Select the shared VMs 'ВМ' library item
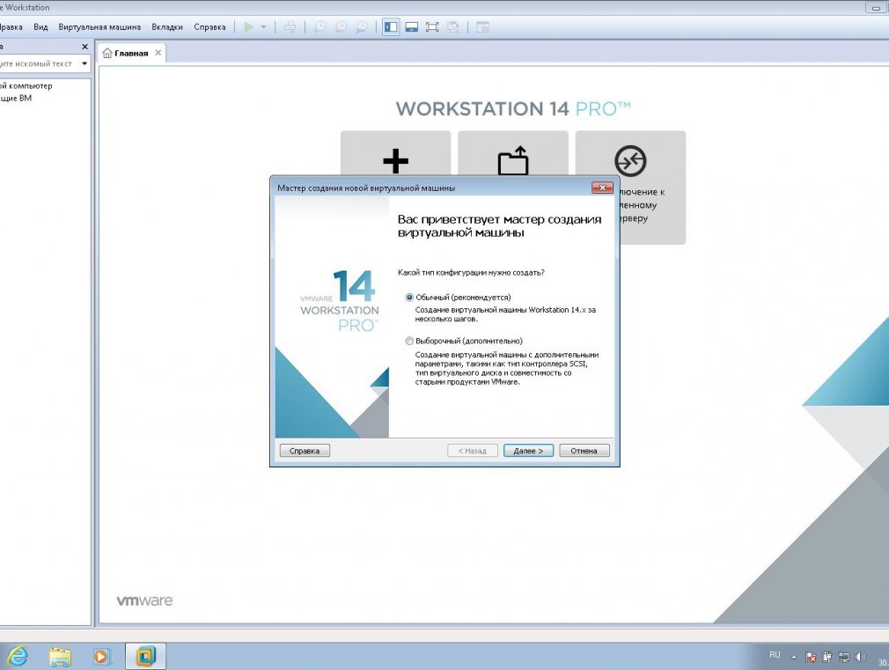 (x=16, y=98)
